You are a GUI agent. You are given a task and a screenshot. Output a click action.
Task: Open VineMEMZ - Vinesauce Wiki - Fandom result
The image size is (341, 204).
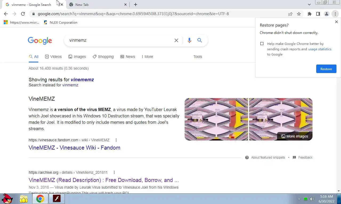pyautogui.click(x=74, y=148)
